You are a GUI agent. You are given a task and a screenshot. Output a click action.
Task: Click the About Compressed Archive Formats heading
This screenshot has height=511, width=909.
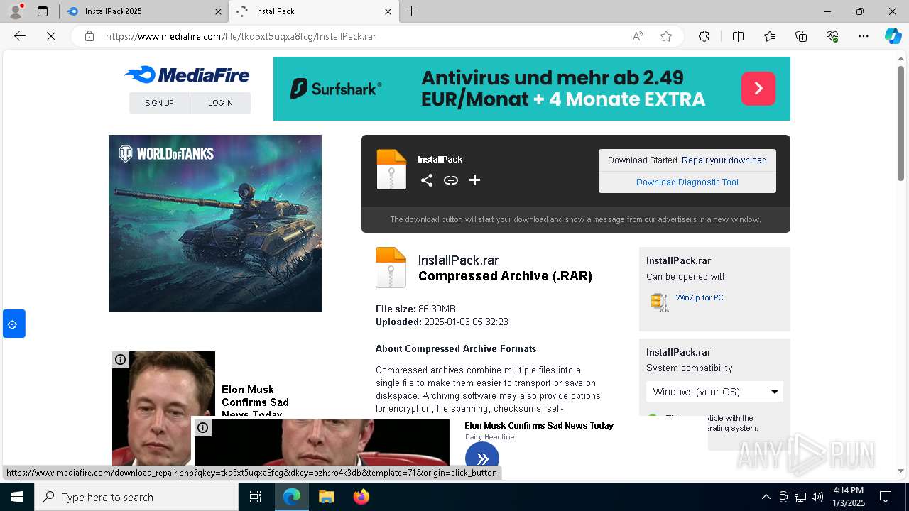[x=456, y=349]
